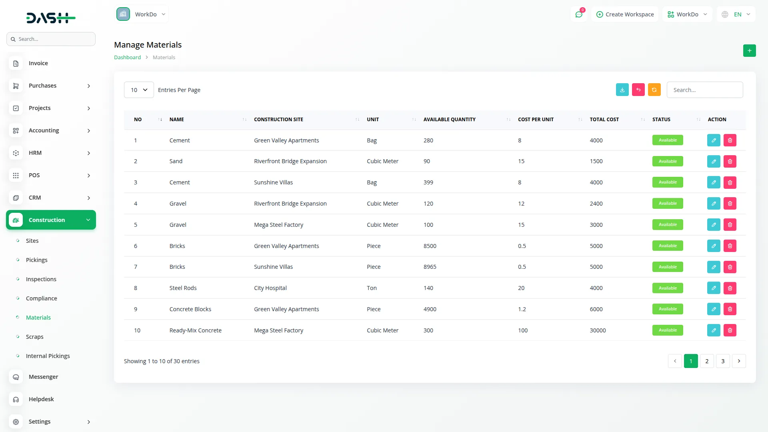
Task: Edit the Bricks Green Valley Apartments row
Action: pos(714,246)
